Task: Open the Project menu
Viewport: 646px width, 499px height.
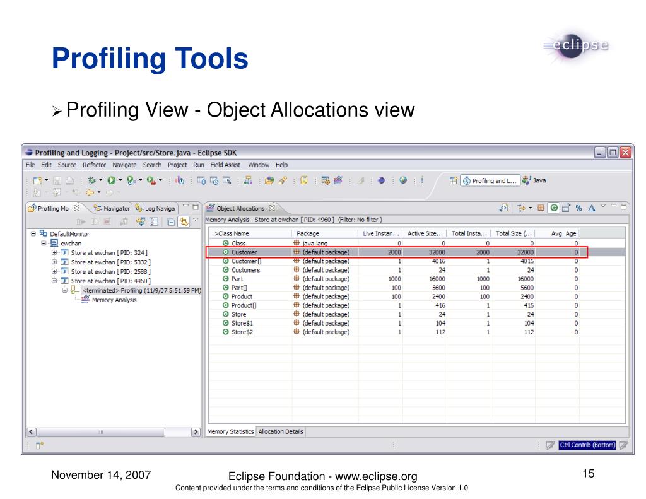Action: [x=177, y=165]
